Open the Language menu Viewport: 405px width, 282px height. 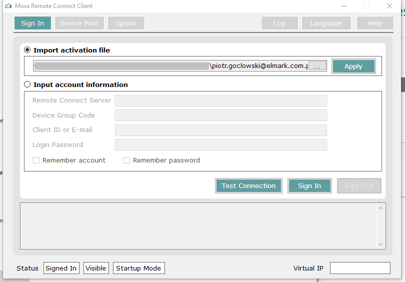click(x=326, y=23)
